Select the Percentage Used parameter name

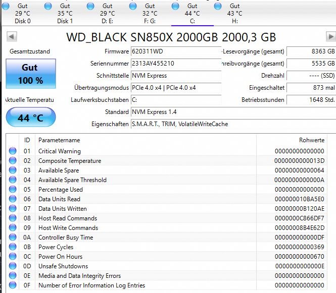[x=61, y=190]
